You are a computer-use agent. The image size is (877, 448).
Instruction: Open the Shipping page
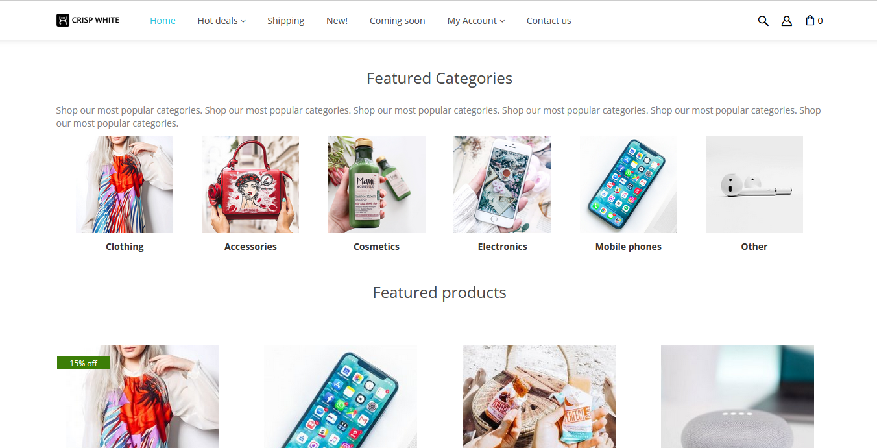pos(285,21)
